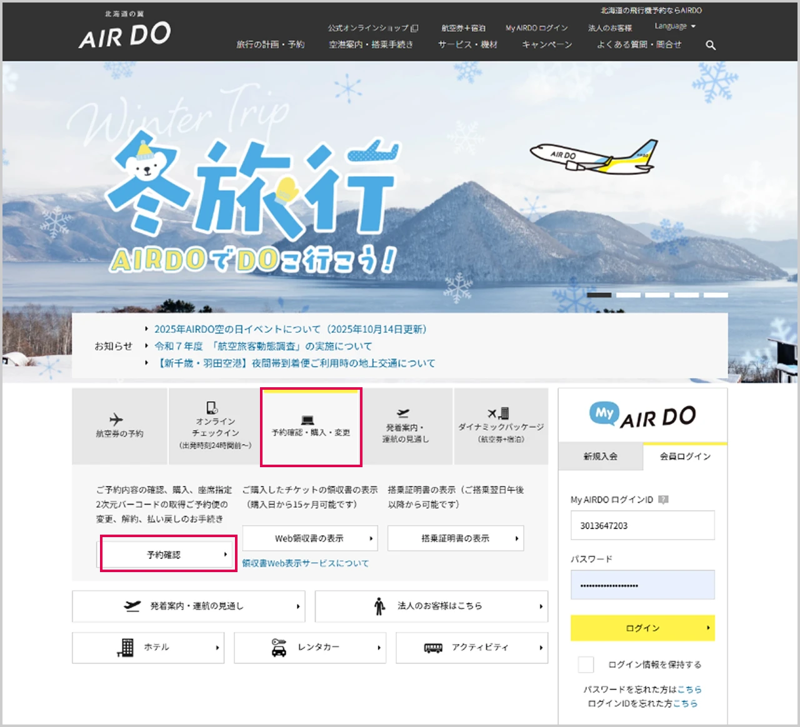800x727 pixels.
Task: Click the airplane icon for flight reservation
Action: [116, 420]
